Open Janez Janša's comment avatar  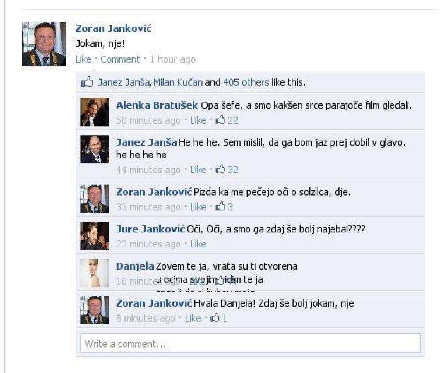95,149
